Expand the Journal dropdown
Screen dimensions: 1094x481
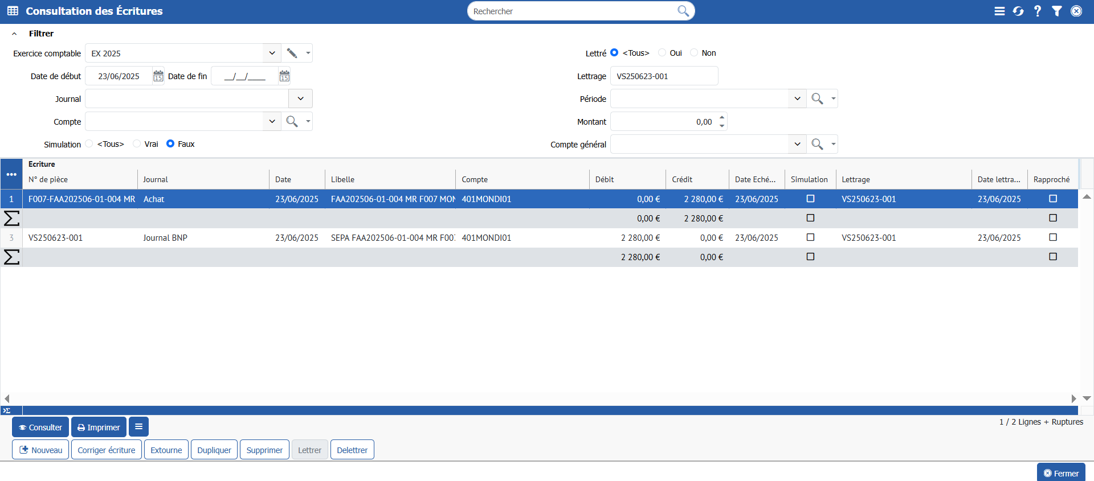point(300,98)
